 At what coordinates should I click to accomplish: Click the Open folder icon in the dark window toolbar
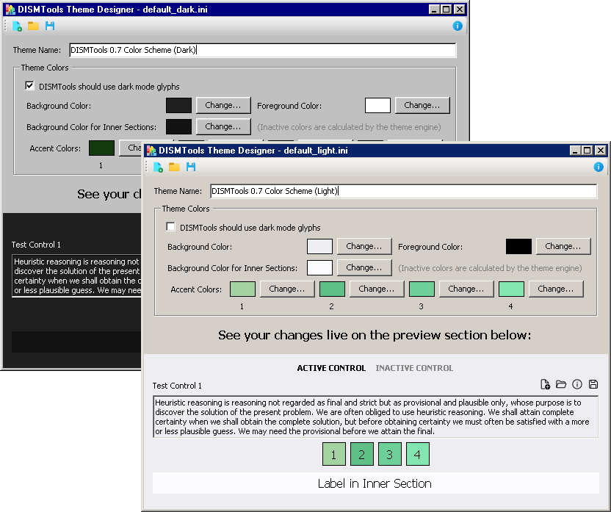(33, 26)
